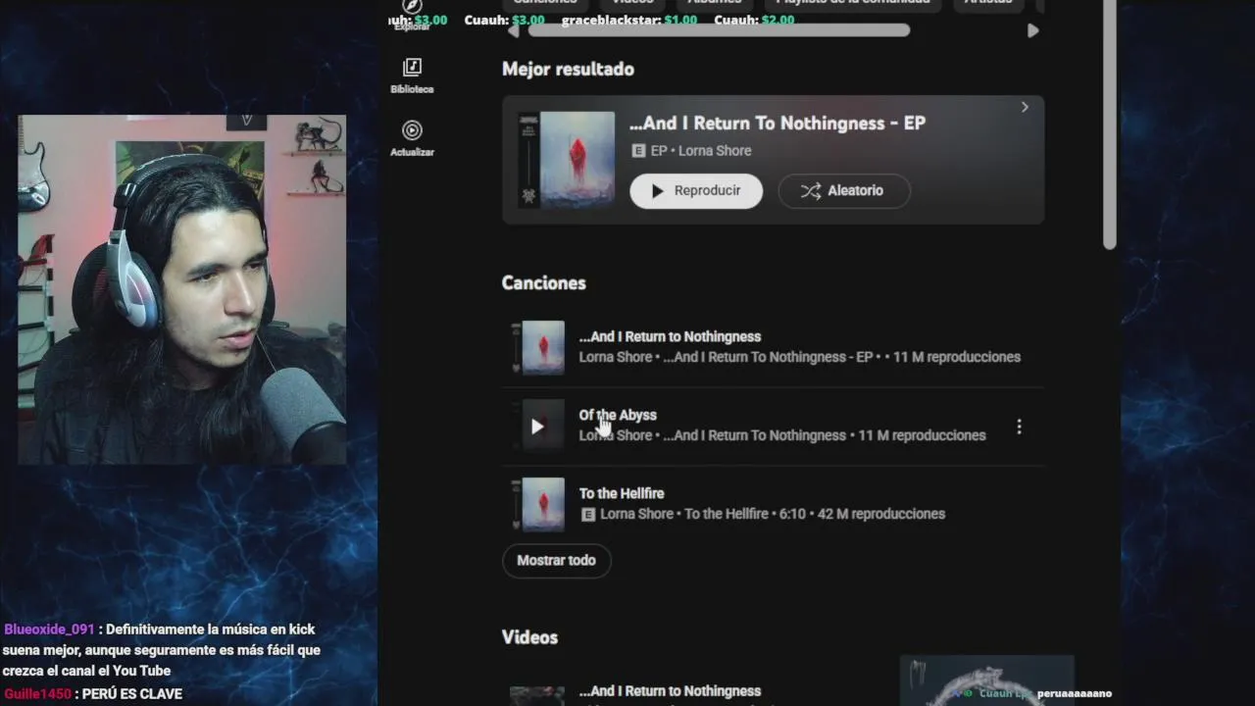This screenshot has width=1255, height=706.
Task: Click the Videos section heading
Action: coord(529,637)
